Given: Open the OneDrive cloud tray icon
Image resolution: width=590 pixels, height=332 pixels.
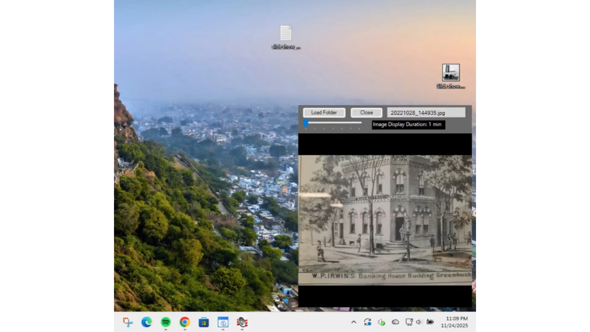Looking at the screenshot, I should [x=395, y=322].
